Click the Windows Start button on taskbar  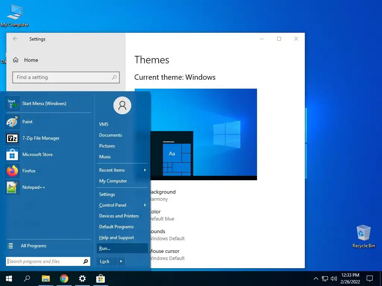(9, 279)
